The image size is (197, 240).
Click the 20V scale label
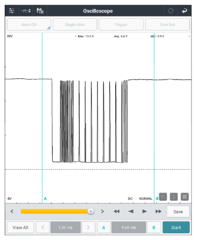coord(10,37)
